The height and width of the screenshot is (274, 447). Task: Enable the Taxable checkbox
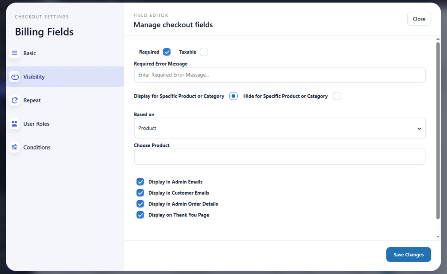[x=204, y=52]
